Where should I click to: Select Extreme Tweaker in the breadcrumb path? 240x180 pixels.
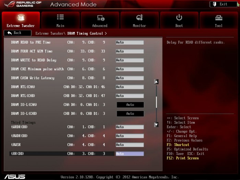[50, 34]
